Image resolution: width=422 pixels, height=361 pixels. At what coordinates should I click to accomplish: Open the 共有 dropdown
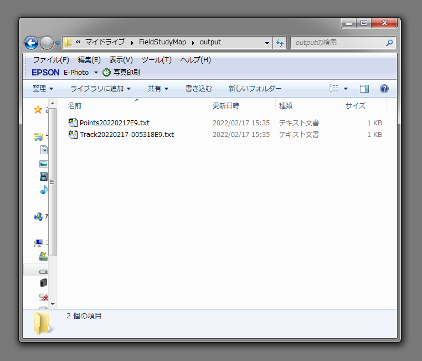click(158, 88)
